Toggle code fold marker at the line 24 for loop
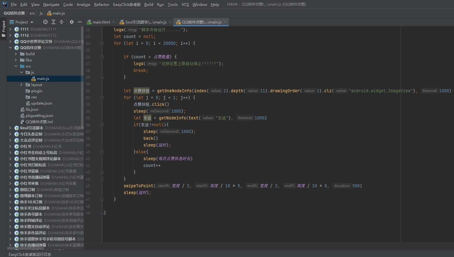 [x=102, y=43]
